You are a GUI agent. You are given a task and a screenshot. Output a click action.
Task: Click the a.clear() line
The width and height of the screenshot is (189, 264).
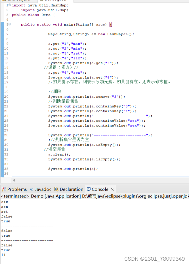click(x=59, y=154)
